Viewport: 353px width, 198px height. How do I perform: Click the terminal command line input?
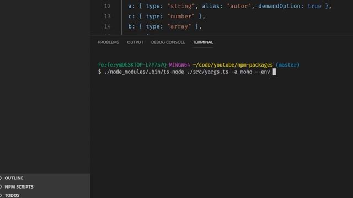(x=187, y=72)
